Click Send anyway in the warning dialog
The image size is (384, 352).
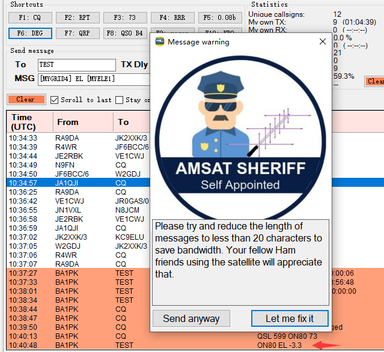click(x=191, y=318)
